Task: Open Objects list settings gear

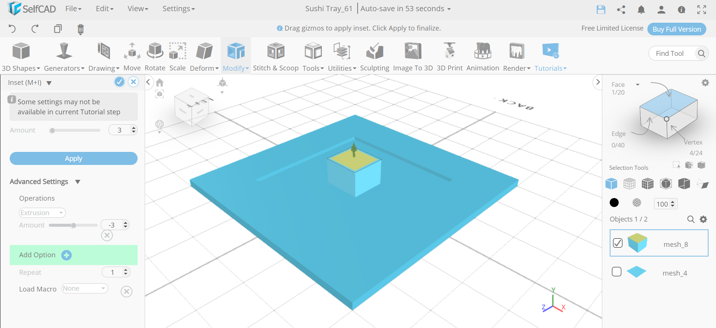Action: click(703, 219)
